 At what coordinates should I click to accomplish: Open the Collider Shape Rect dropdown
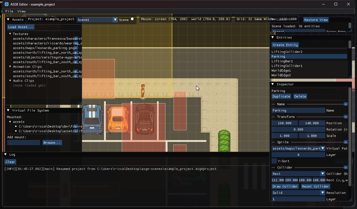298,174
